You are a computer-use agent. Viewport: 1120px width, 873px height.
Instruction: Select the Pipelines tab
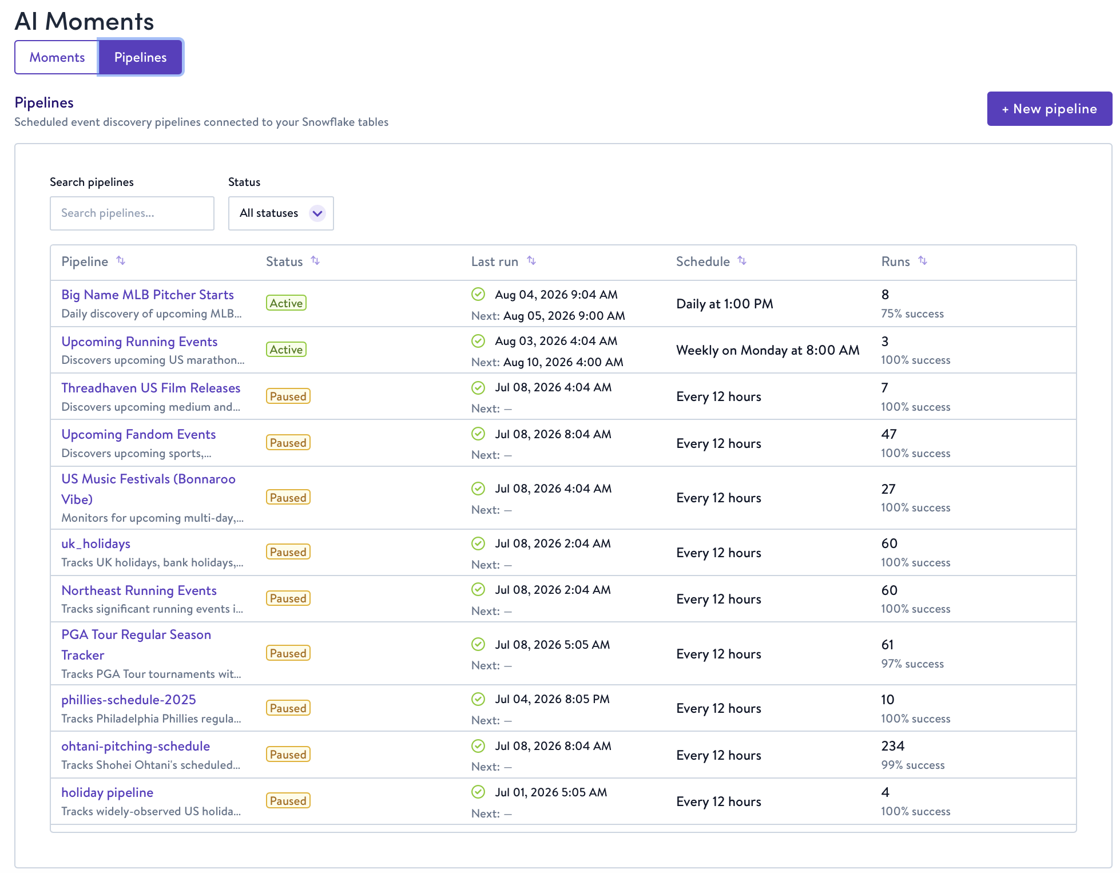pos(141,57)
